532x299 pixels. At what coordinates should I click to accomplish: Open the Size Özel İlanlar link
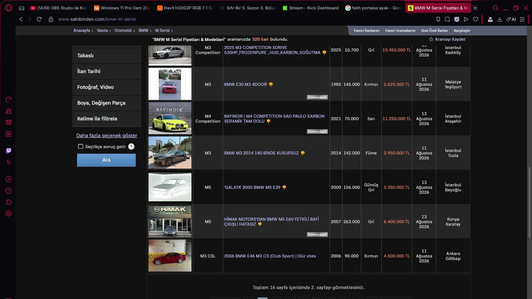(x=435, y=31)
